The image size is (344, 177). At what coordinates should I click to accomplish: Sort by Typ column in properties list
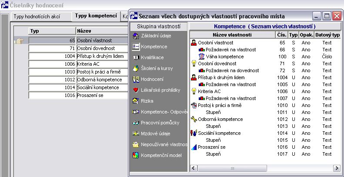pyautogui.click(x=293, y=35)
